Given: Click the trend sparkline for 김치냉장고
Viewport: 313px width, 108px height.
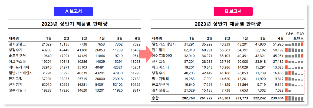Looking at the screenshot, I should (x=294, y=90).
